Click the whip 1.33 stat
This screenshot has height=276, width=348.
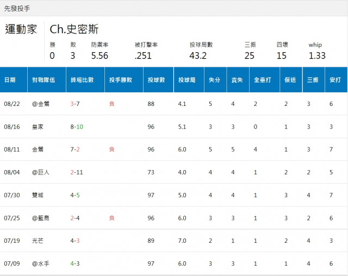click(x=317, y=55)
